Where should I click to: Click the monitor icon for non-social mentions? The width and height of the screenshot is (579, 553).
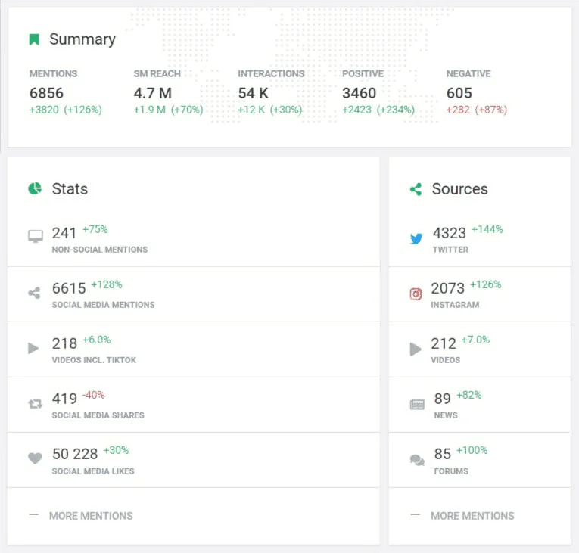click(x=35, y=237)
